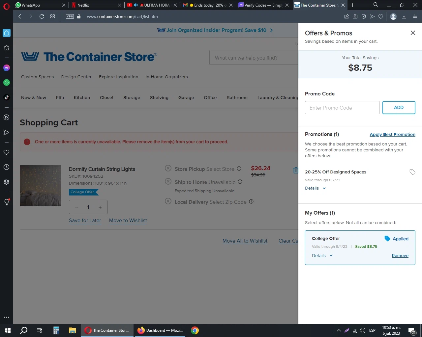Screen dimensions: 422x337
Task: Open sidebar three-dot more menu
Action: point(7,317)
